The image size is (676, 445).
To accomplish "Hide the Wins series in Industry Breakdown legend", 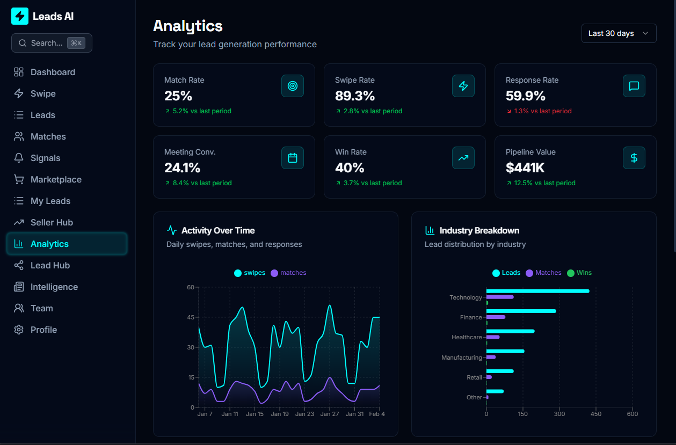I will (x=579, y=273).
